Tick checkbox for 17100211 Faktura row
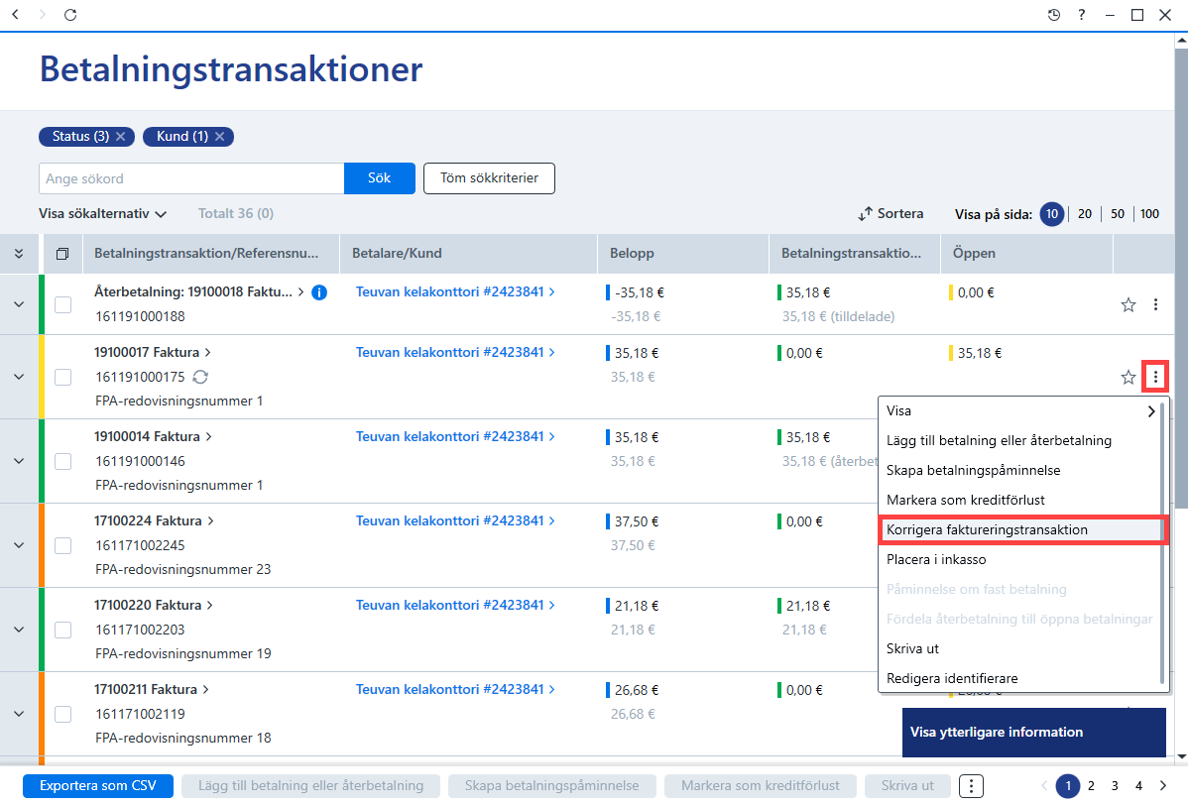Viewport: 1188px width, 805px height. [x=62, y=714]
